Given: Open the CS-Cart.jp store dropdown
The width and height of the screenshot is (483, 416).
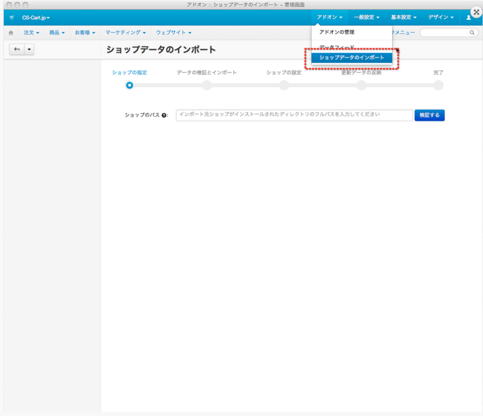Looking at the screenshot, I should [x=36, y=17].
